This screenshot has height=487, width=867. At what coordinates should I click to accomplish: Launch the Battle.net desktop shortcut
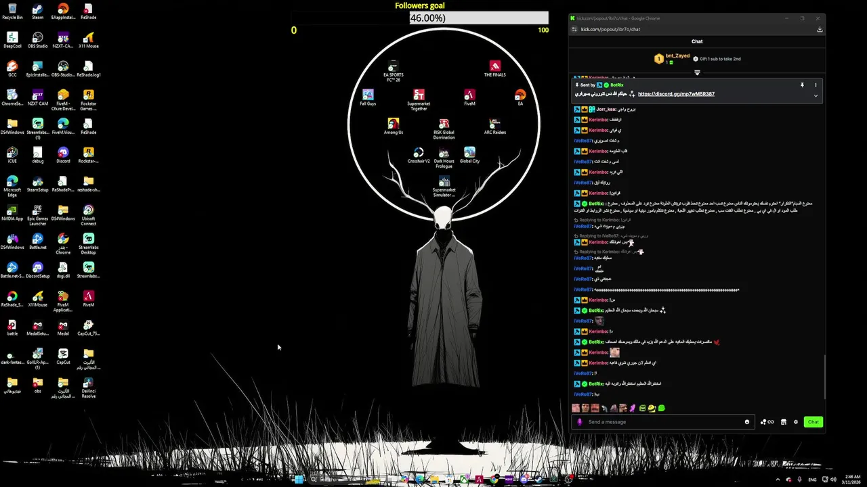click(x=37, y=241)
